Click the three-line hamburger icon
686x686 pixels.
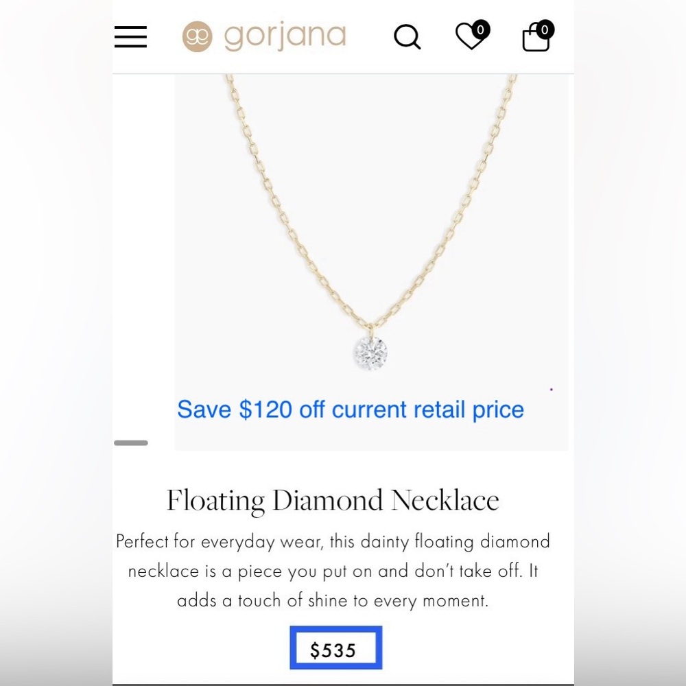tap(130, 37)
